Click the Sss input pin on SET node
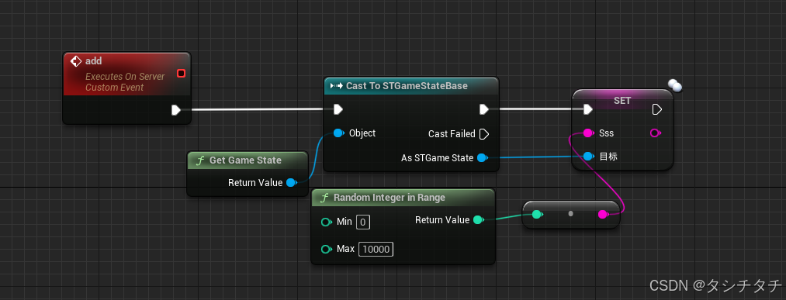 (589, 133)
